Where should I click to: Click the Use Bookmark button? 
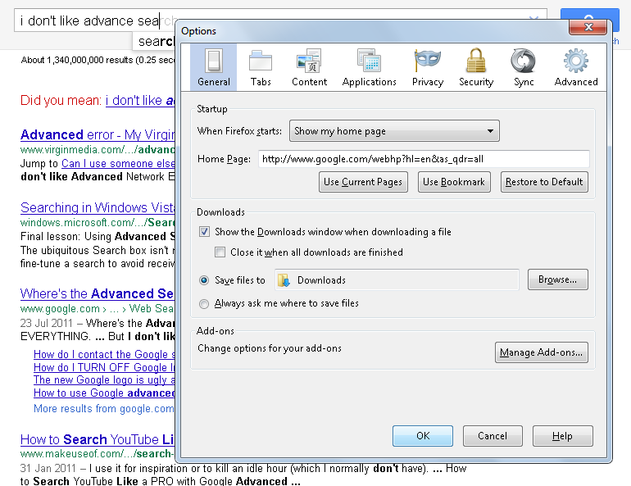[454, 182]
